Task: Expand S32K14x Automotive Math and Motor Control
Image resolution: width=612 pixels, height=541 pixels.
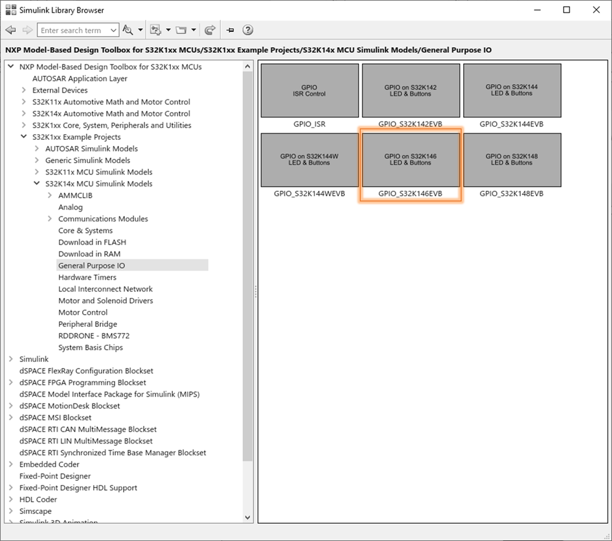Action: pos(24,113)
